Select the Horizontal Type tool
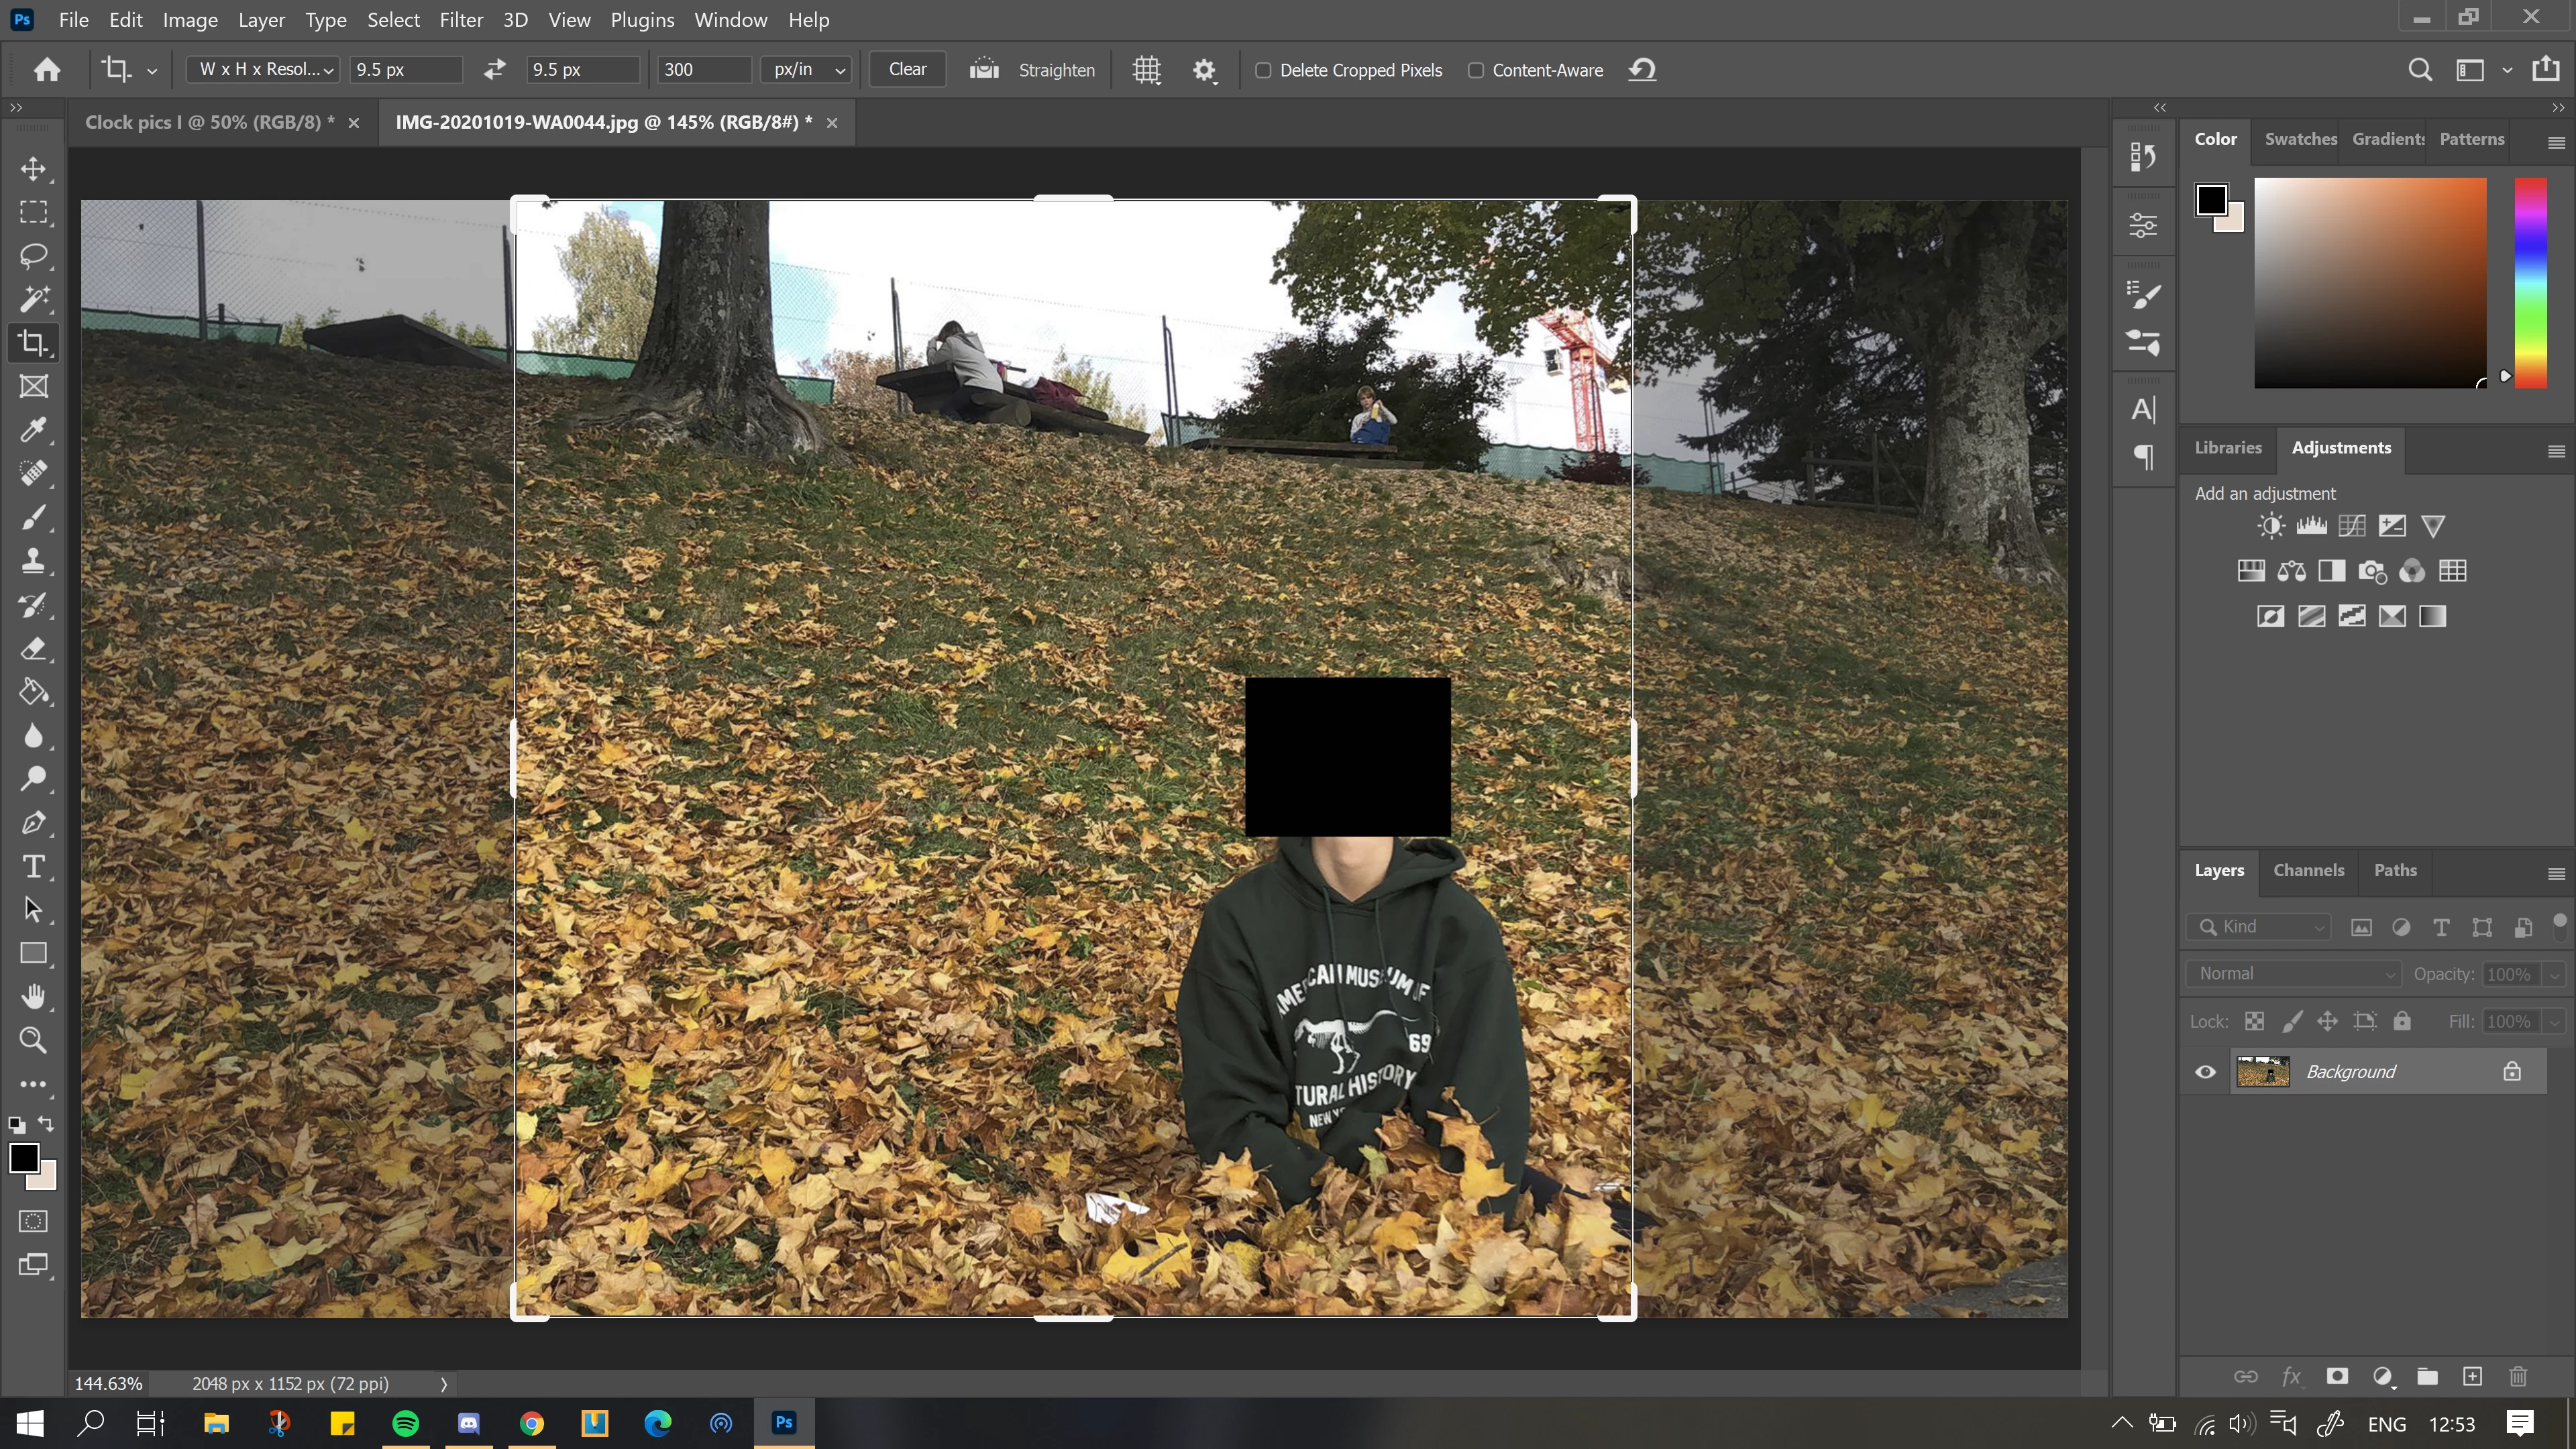2576x1449 pixels. pyautogui.click(x=33, y=866)
